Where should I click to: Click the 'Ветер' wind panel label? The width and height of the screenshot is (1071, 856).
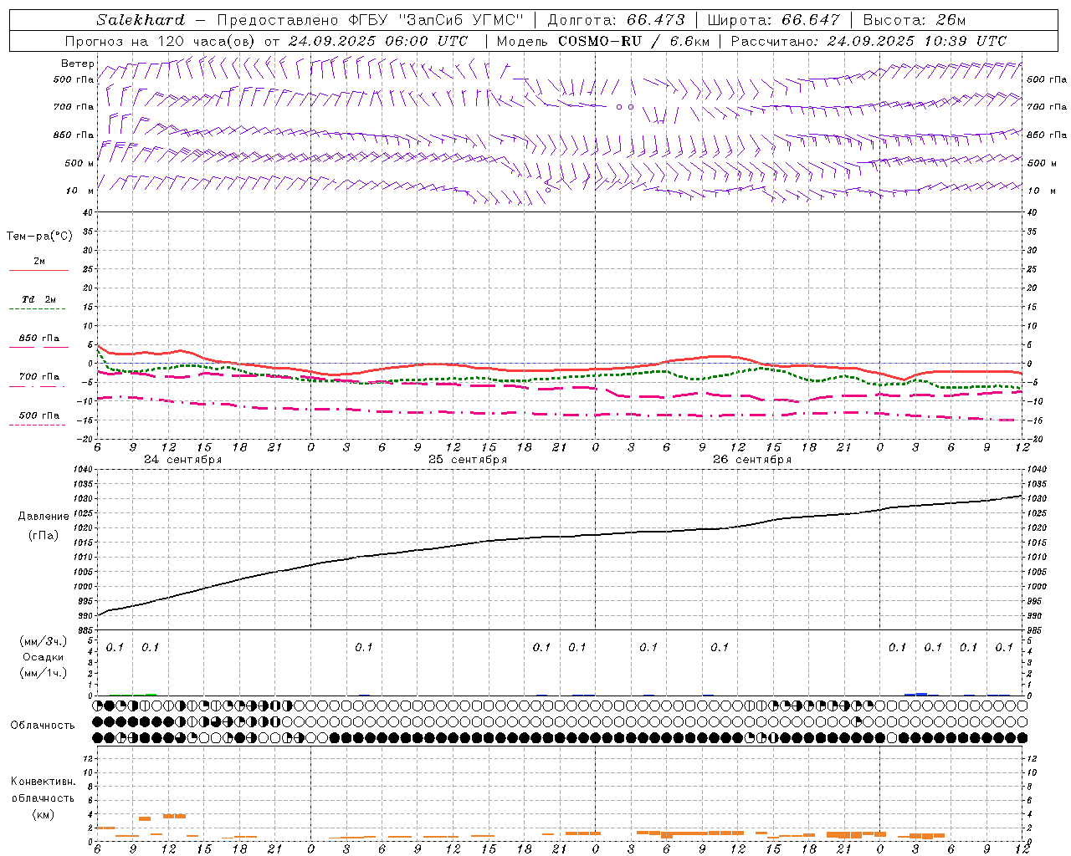[x=77, y=64]
